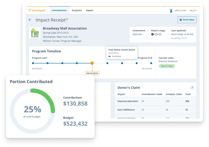Click the 25% progress ring
209x147 pixels.
[x=32, y=111]
